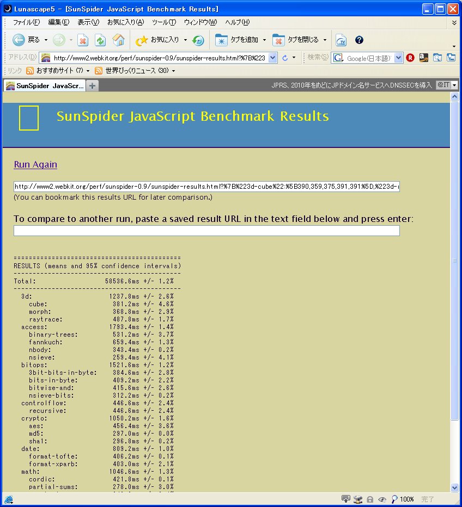
Task: Click the blue Back arrow icon
Action: 19,40
